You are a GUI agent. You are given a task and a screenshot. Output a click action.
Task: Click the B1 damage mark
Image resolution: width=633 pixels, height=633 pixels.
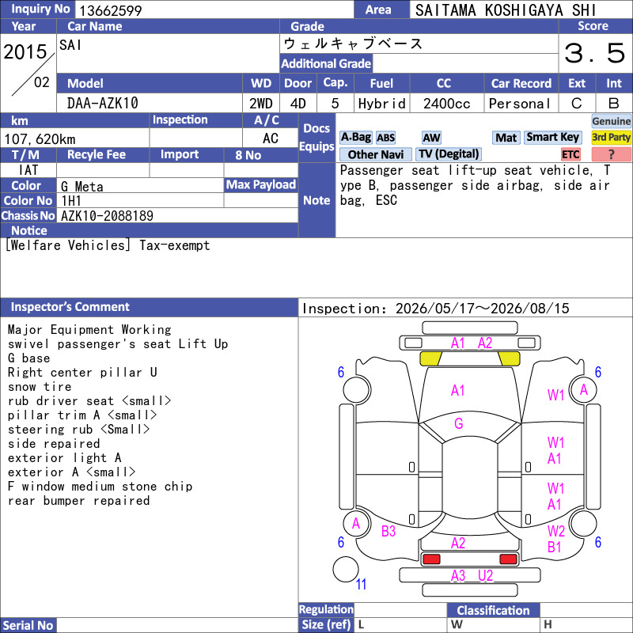(555, 548)
